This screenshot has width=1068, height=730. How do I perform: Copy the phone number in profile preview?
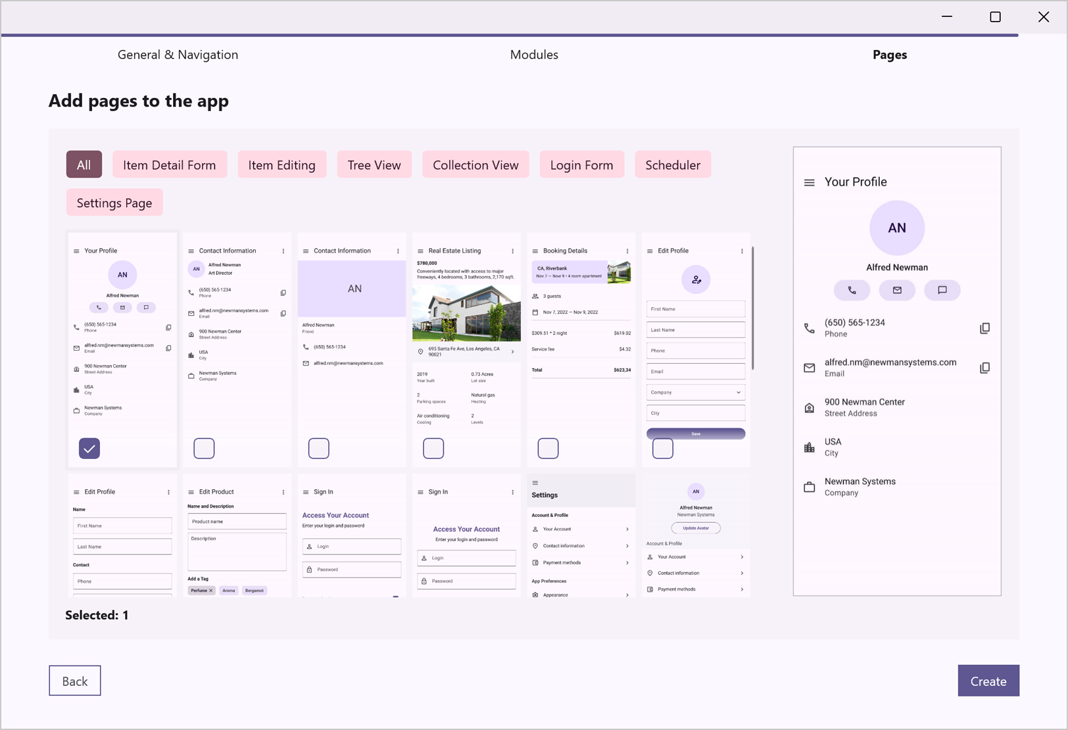[x=984, y=328]
